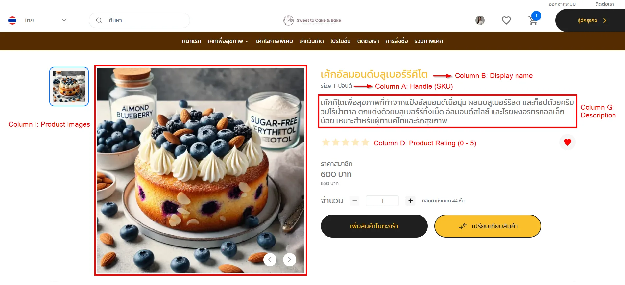Click the Thai flag icon
Image resolution: width=625 pixels, height=285 pixels.
pos(12,20)
